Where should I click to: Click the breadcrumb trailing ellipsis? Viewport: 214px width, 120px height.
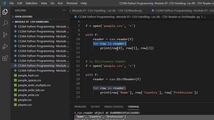point(204,17)
